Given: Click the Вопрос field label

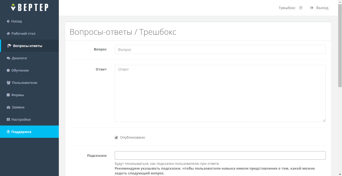Looking at the screenshot, I should coord(100,49).
